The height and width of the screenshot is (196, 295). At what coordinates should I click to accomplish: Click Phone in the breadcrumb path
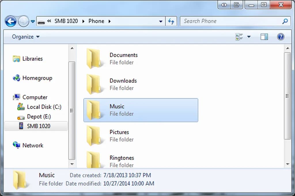click(96, 21)
